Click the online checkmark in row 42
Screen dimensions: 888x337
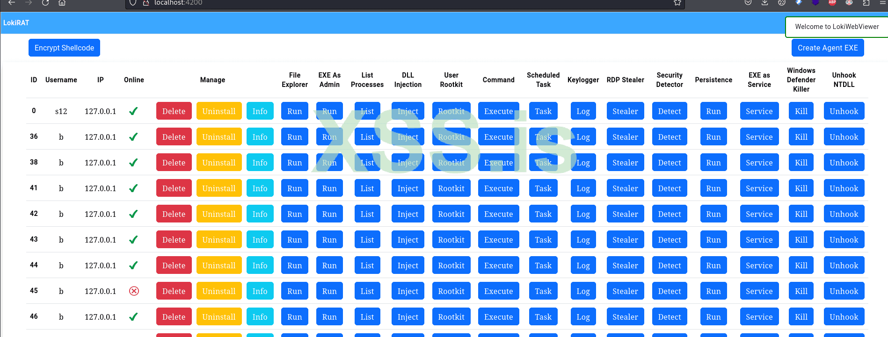pos(133,214)
